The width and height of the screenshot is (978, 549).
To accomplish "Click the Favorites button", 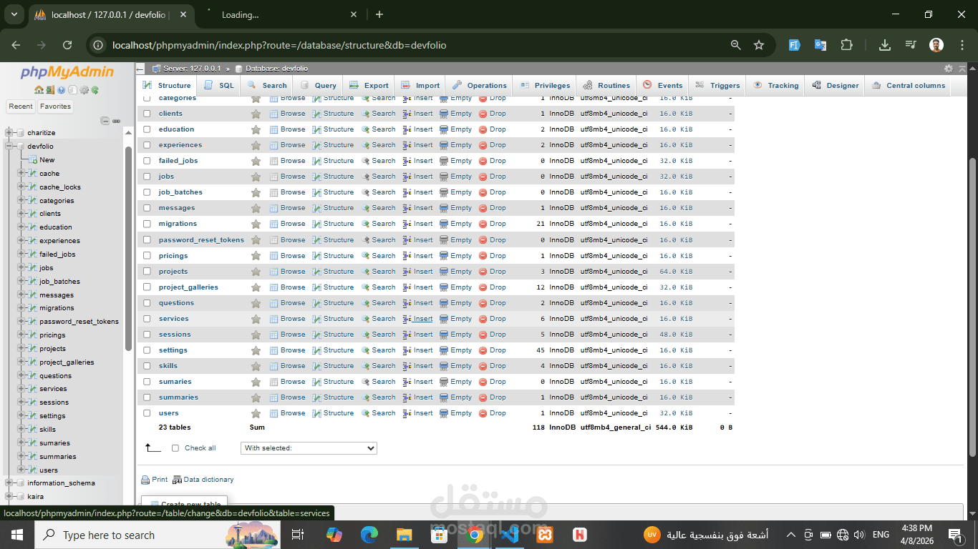I will tap(56, 107).
